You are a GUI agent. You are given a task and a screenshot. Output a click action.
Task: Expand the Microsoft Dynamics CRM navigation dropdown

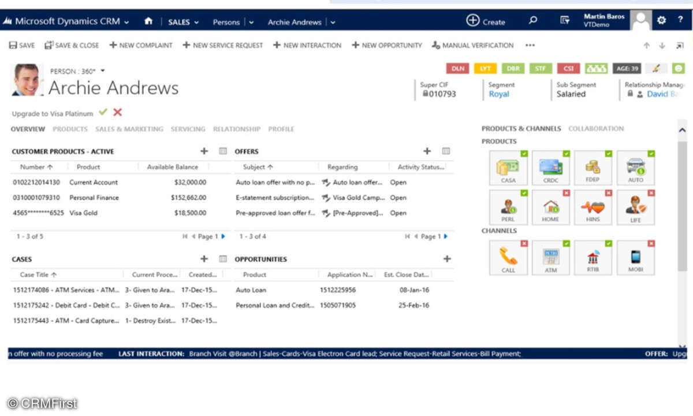126,22
